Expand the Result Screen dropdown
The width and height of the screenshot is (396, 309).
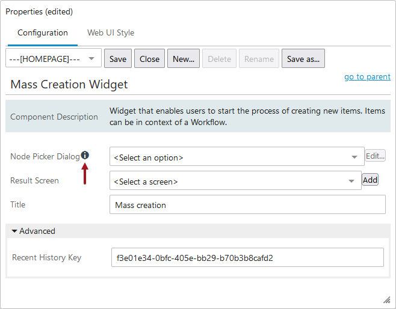pos(235,181)
